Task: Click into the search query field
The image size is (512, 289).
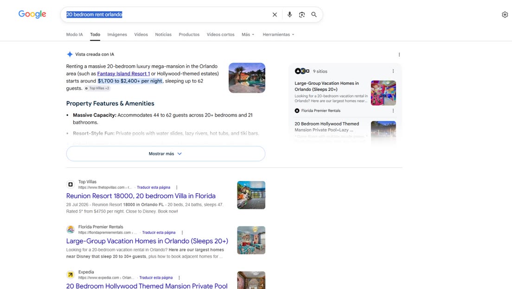Action: pyautogui.click(x=166, y=15)
